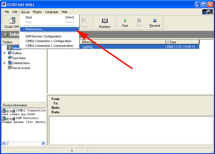Click the status bar cell showing 1
This screenshot has height=154, width=215.
(78, 150)
